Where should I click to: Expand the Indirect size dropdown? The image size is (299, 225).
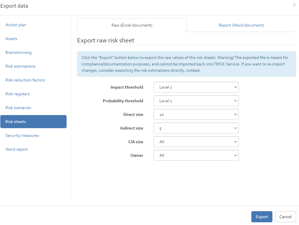(x=196, y=128)
